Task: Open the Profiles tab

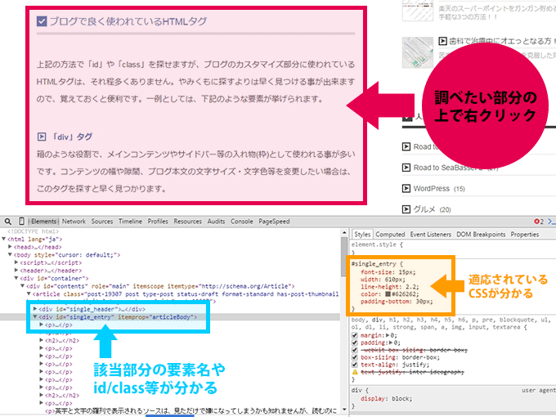Action: coord(158,222)
